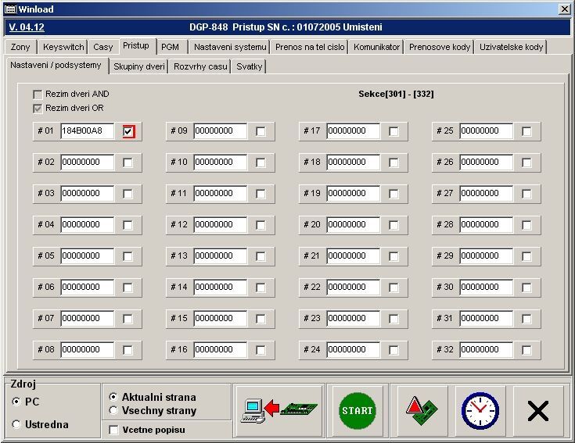Click the V. 04.12 version link
The image size is (575, 443).
pos(25,27)
